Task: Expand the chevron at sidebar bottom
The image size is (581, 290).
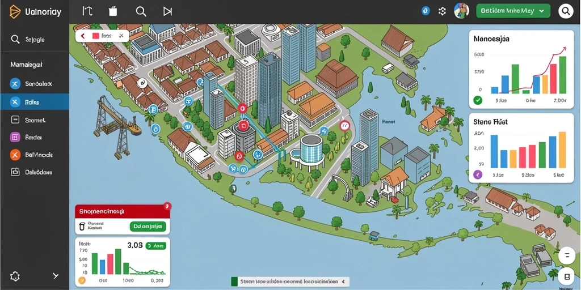Action: 56,276
